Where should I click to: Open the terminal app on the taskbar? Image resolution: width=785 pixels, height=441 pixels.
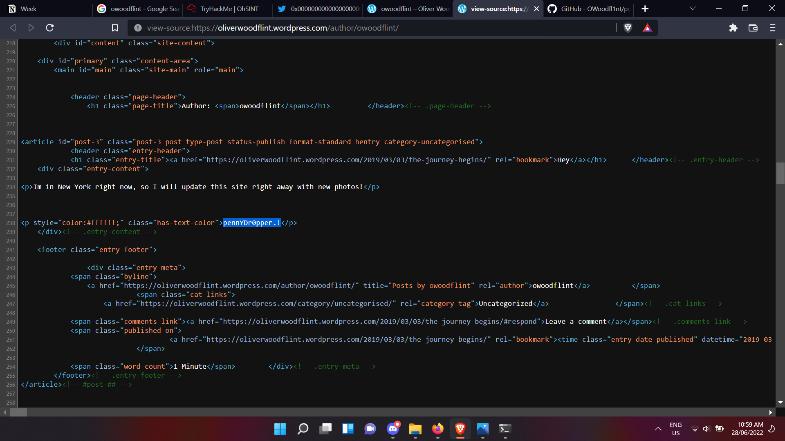point(505,429)
